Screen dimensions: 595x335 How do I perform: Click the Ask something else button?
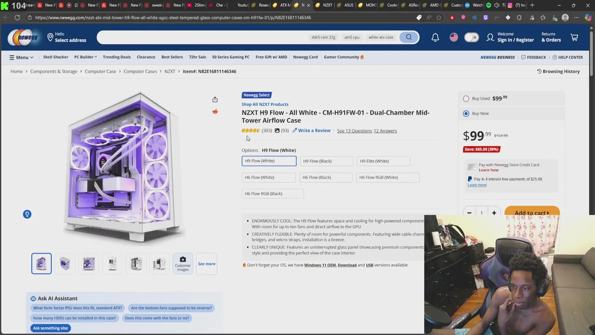[x=51, y=328]
